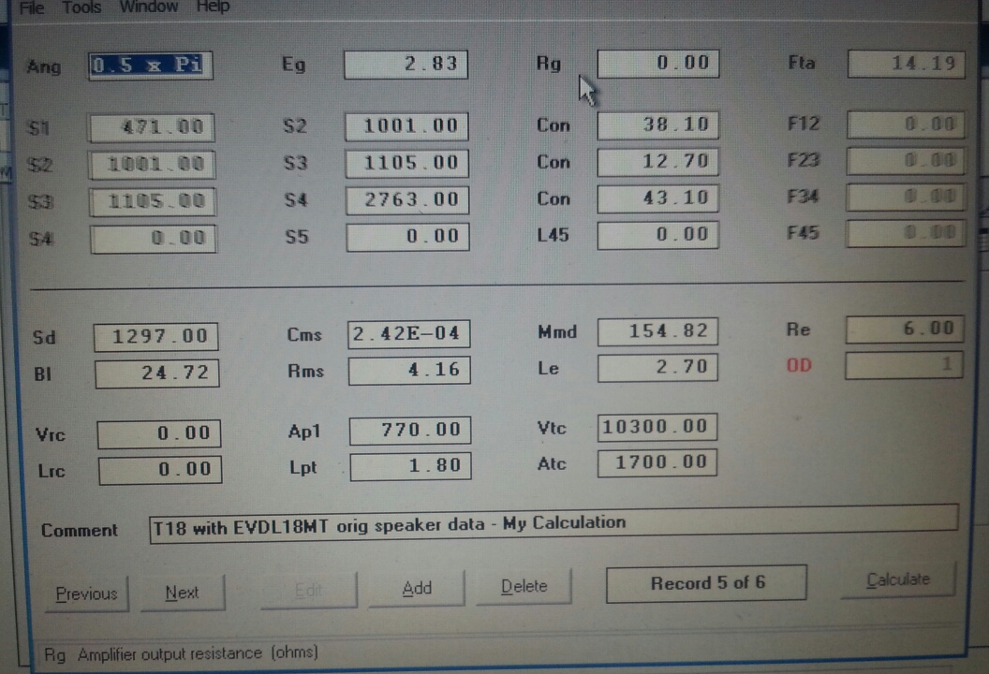Focus the Eg field with 2.83
The height and width of the screenshot is (674, 989).
(x=406, y=65)
